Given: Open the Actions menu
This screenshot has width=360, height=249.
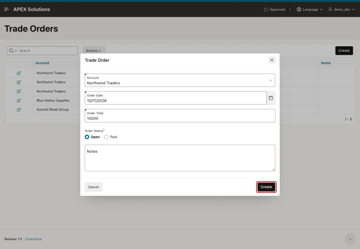Looking at the screenshot, I should 94,51.
